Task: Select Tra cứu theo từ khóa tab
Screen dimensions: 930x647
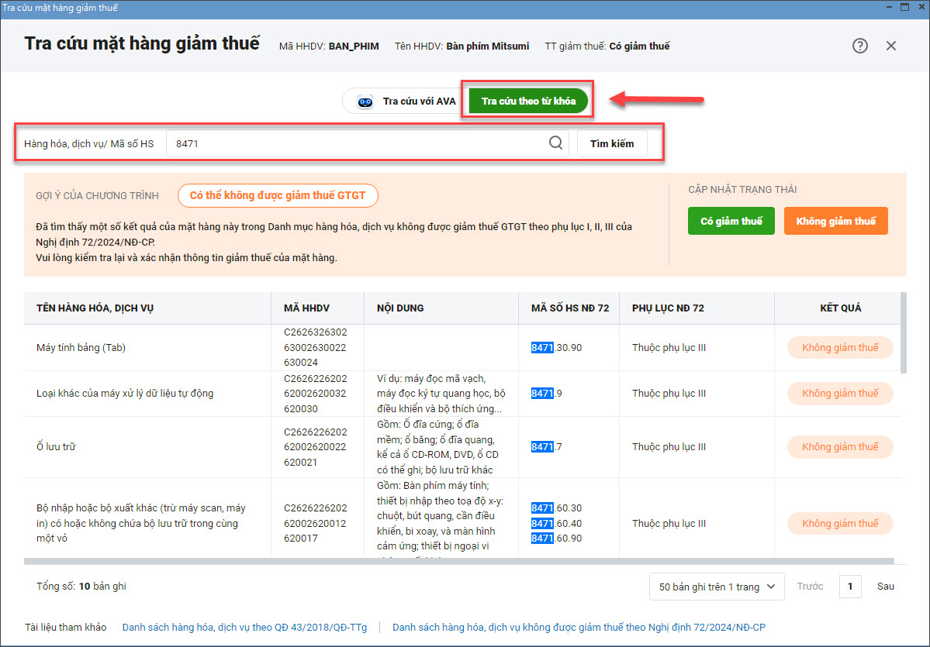Action: coord(528,102)
